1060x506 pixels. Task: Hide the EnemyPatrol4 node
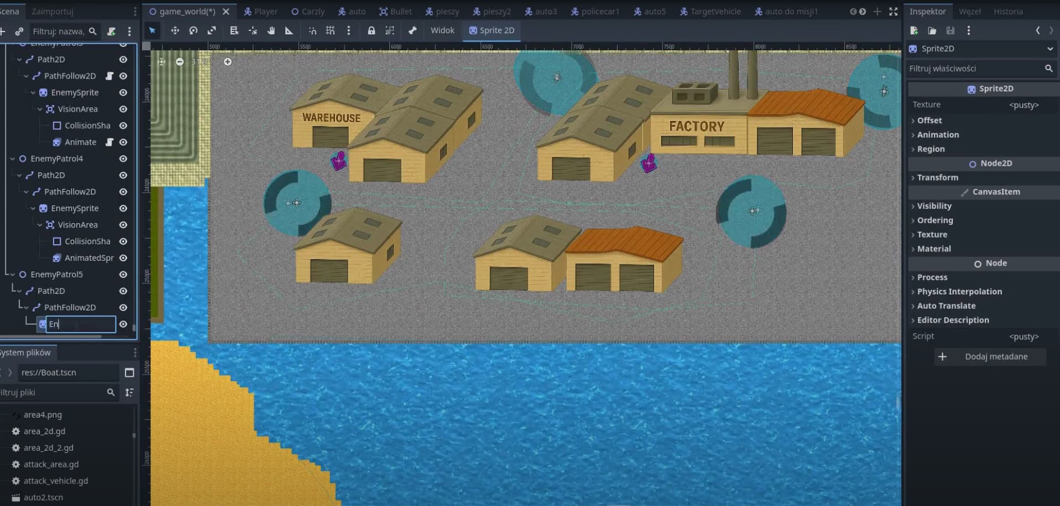pos(123,159)
